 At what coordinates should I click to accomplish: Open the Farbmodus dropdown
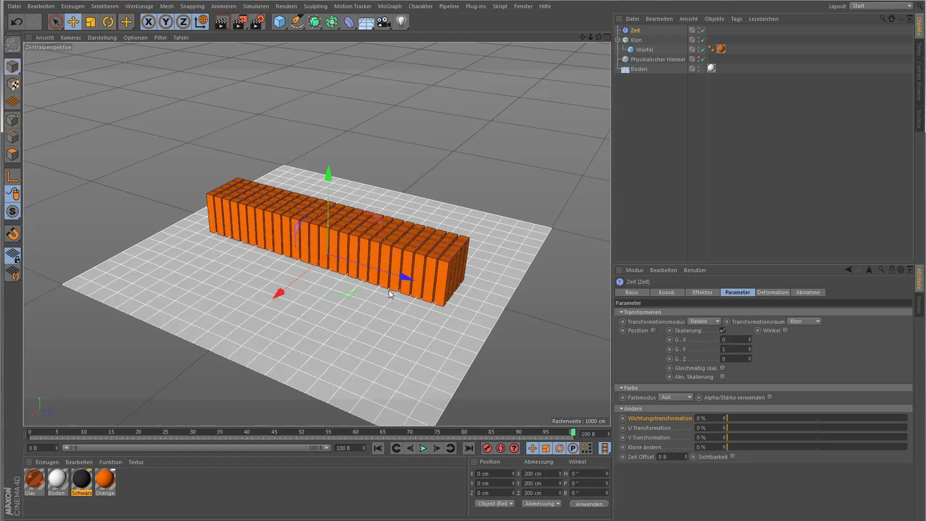tap(676, 397)
